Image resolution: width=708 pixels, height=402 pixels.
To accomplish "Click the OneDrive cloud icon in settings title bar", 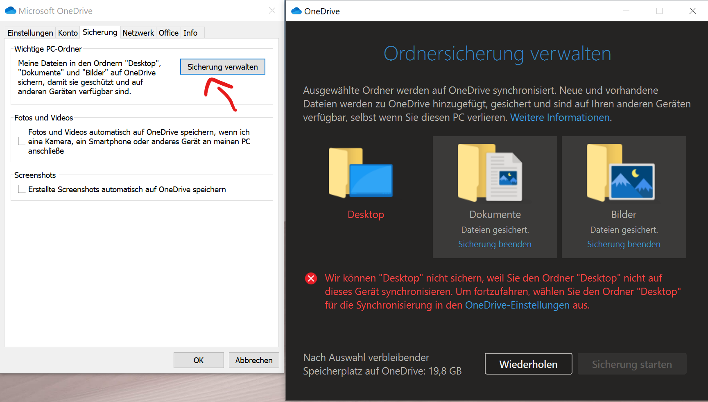I will pyautogui.click(x=10, y=11).
